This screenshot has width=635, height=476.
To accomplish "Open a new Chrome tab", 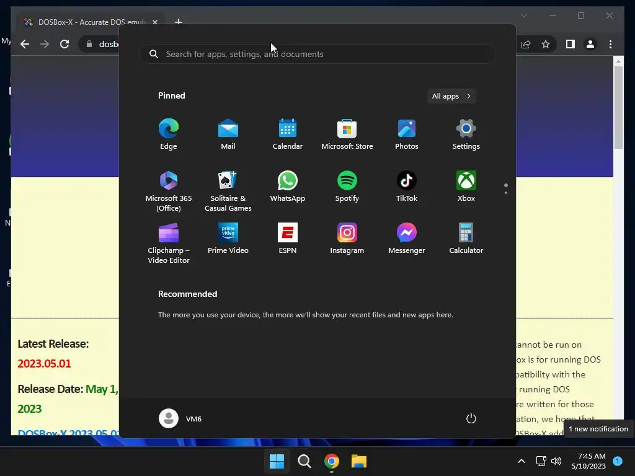I will pyautogui.click(x=178, y=22).
